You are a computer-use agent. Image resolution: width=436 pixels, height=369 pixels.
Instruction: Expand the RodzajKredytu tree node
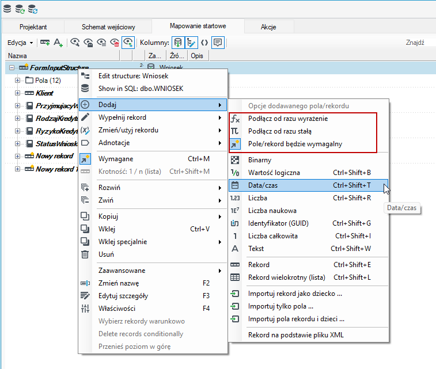point(17,119)
